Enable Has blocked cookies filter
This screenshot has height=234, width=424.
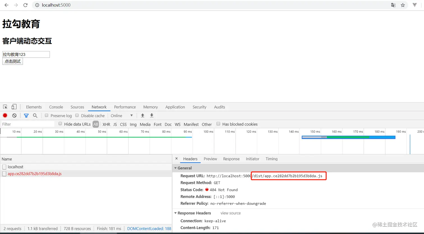coord(218,124)
